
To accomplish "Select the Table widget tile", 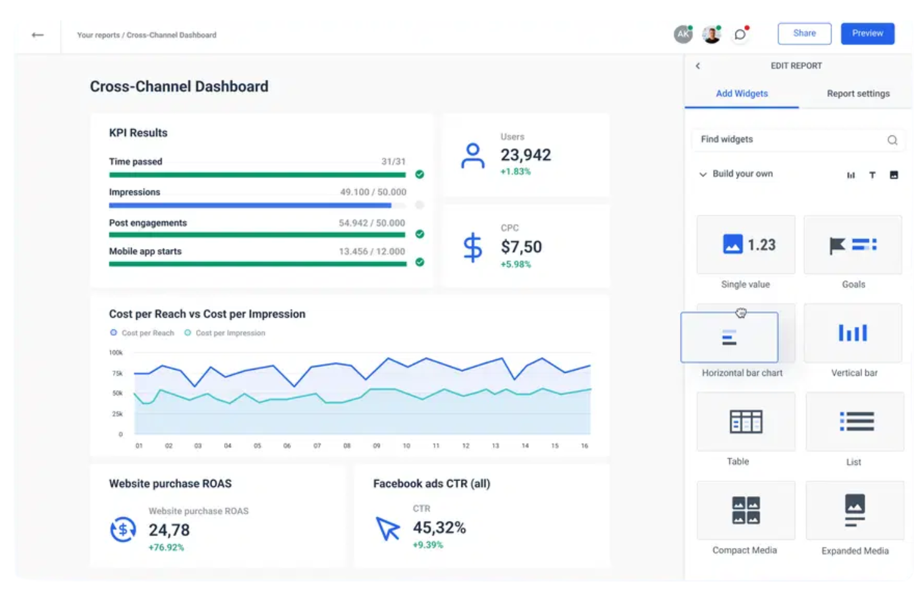I will coord(746,422).
